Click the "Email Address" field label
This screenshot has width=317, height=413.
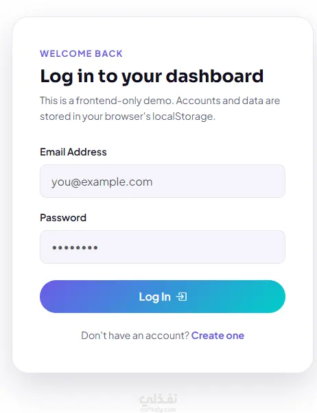click(73, 152)
